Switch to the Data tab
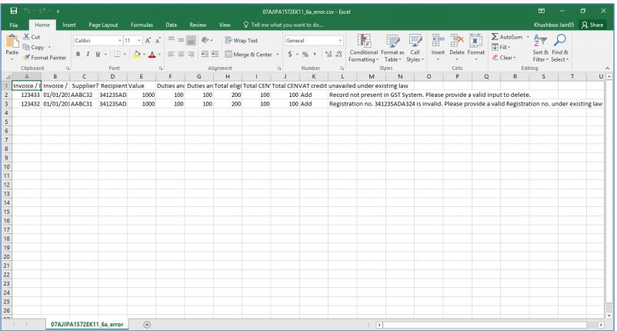Viewport: 617px width, 331px height. (x=171, y=25)
